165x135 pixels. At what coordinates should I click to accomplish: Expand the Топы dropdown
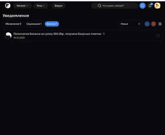tap(41, 6)
